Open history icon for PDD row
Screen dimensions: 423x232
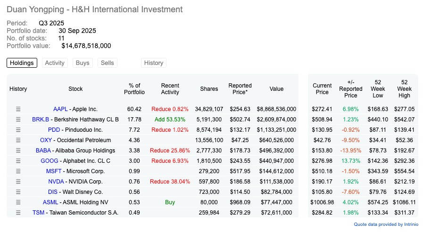[18, 130]
